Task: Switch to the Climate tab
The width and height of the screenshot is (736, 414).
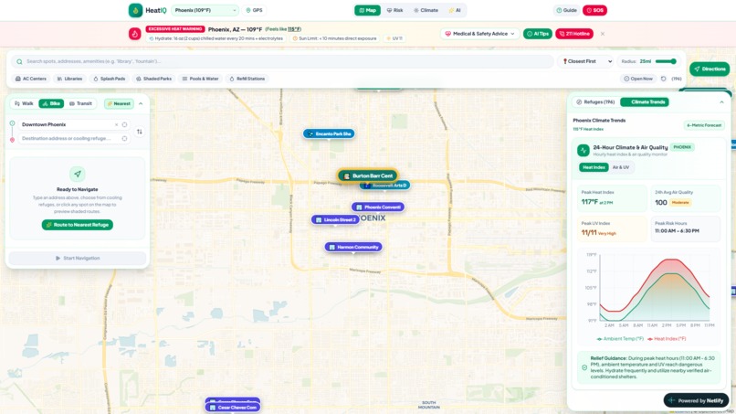Action: point(426,10)
